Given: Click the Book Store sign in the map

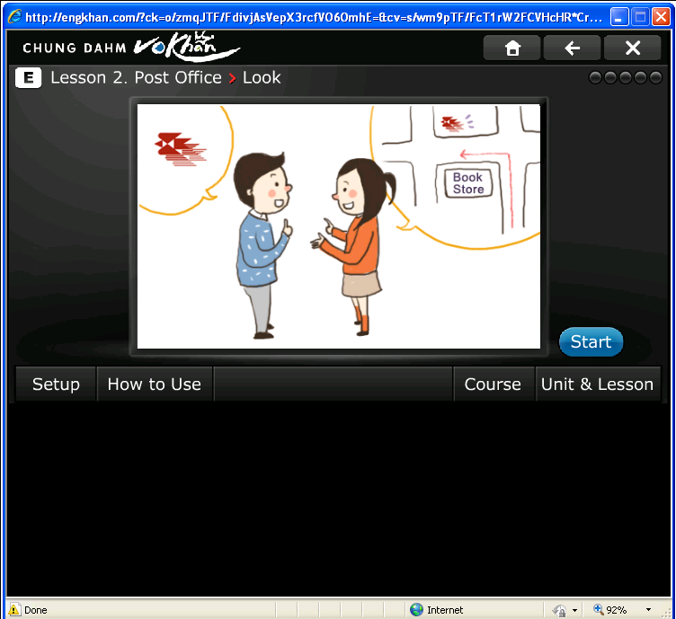Looking at the screenshot, I should 468,183.
